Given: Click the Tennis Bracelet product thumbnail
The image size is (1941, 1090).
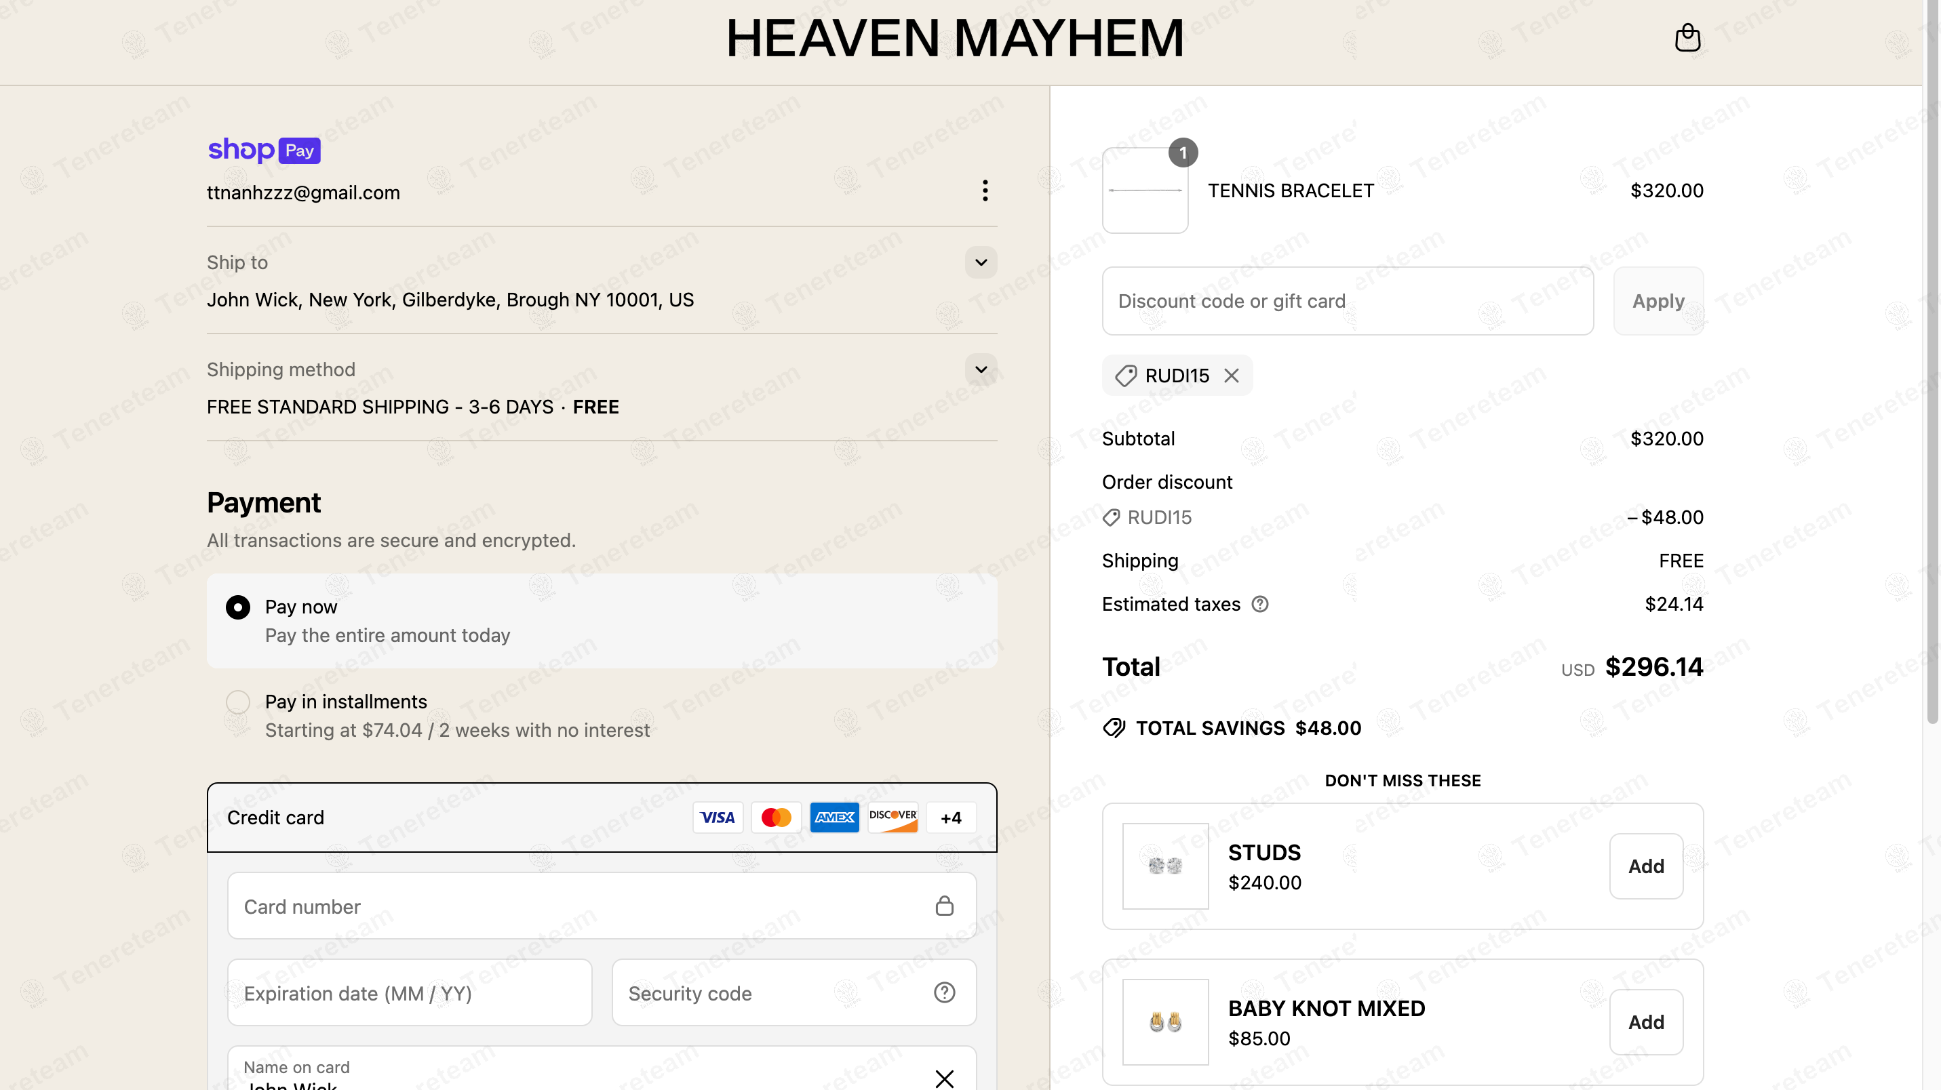Looking at the screenshot, I should [x=1145, y=190].
